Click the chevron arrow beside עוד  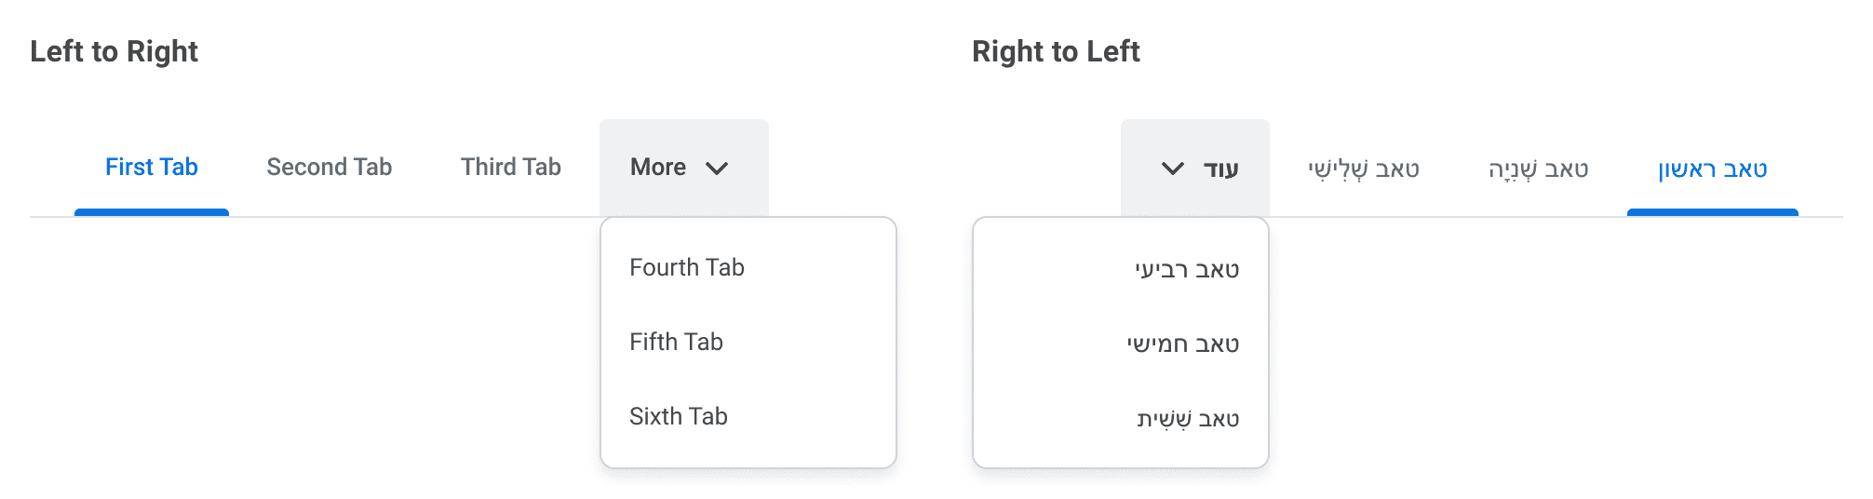click(x=1173, y=169)
